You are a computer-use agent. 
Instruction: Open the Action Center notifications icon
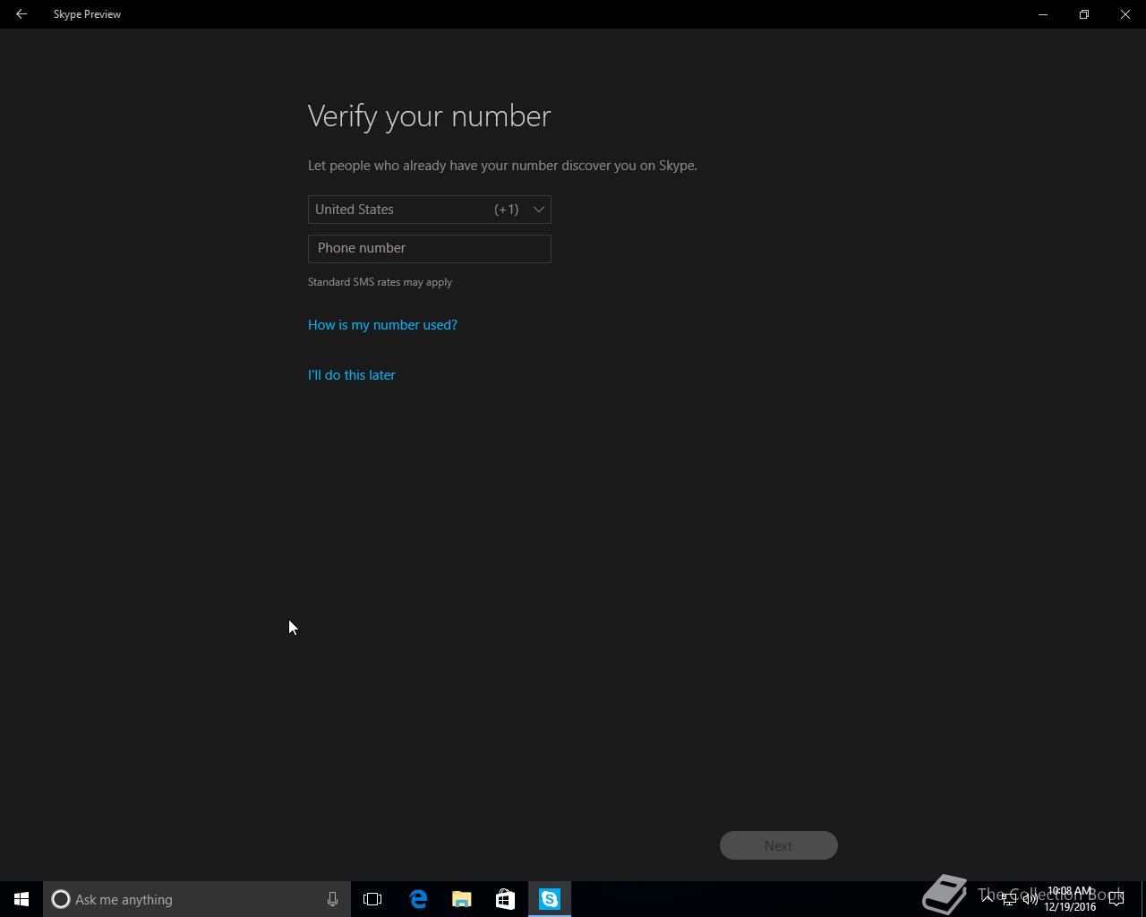[x=1116, y=899]
